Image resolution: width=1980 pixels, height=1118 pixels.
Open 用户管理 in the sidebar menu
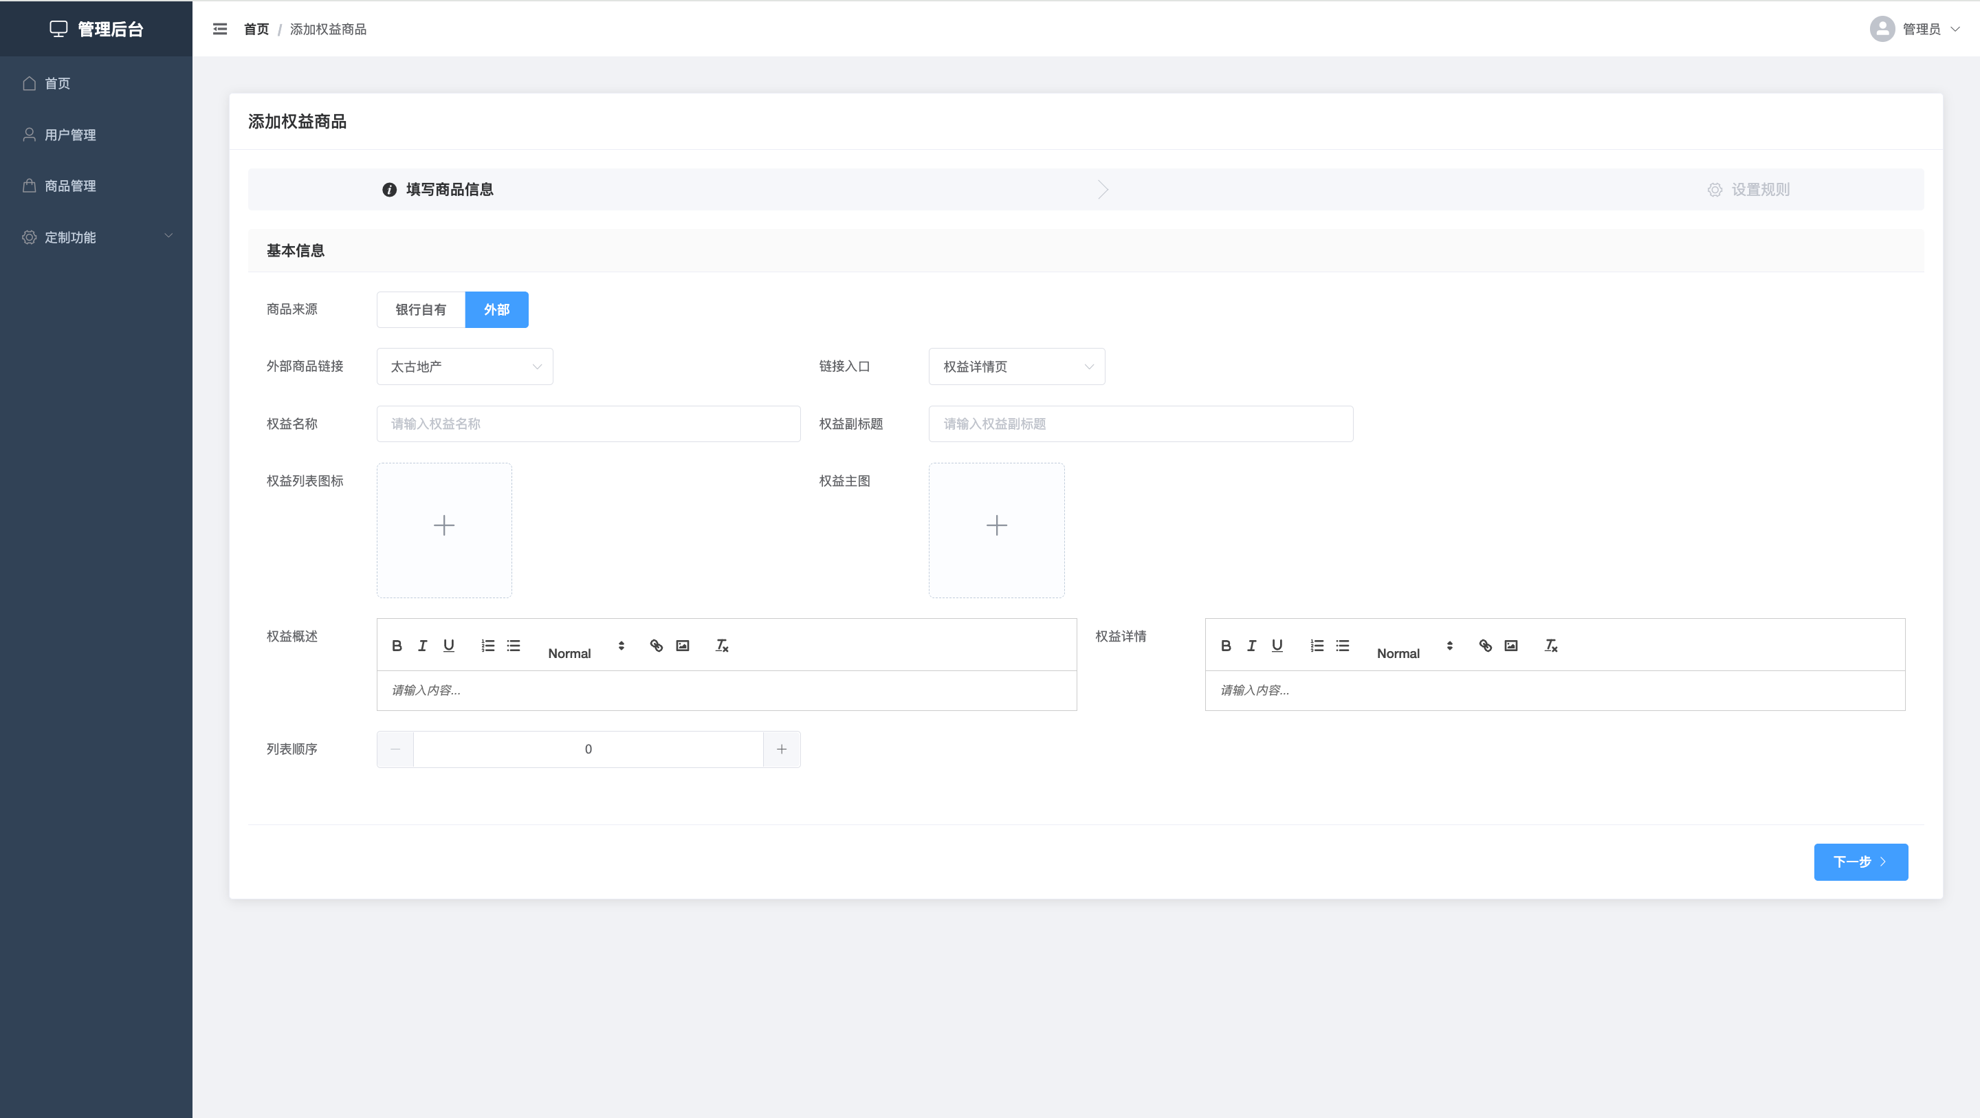click(x=96, y=135)
